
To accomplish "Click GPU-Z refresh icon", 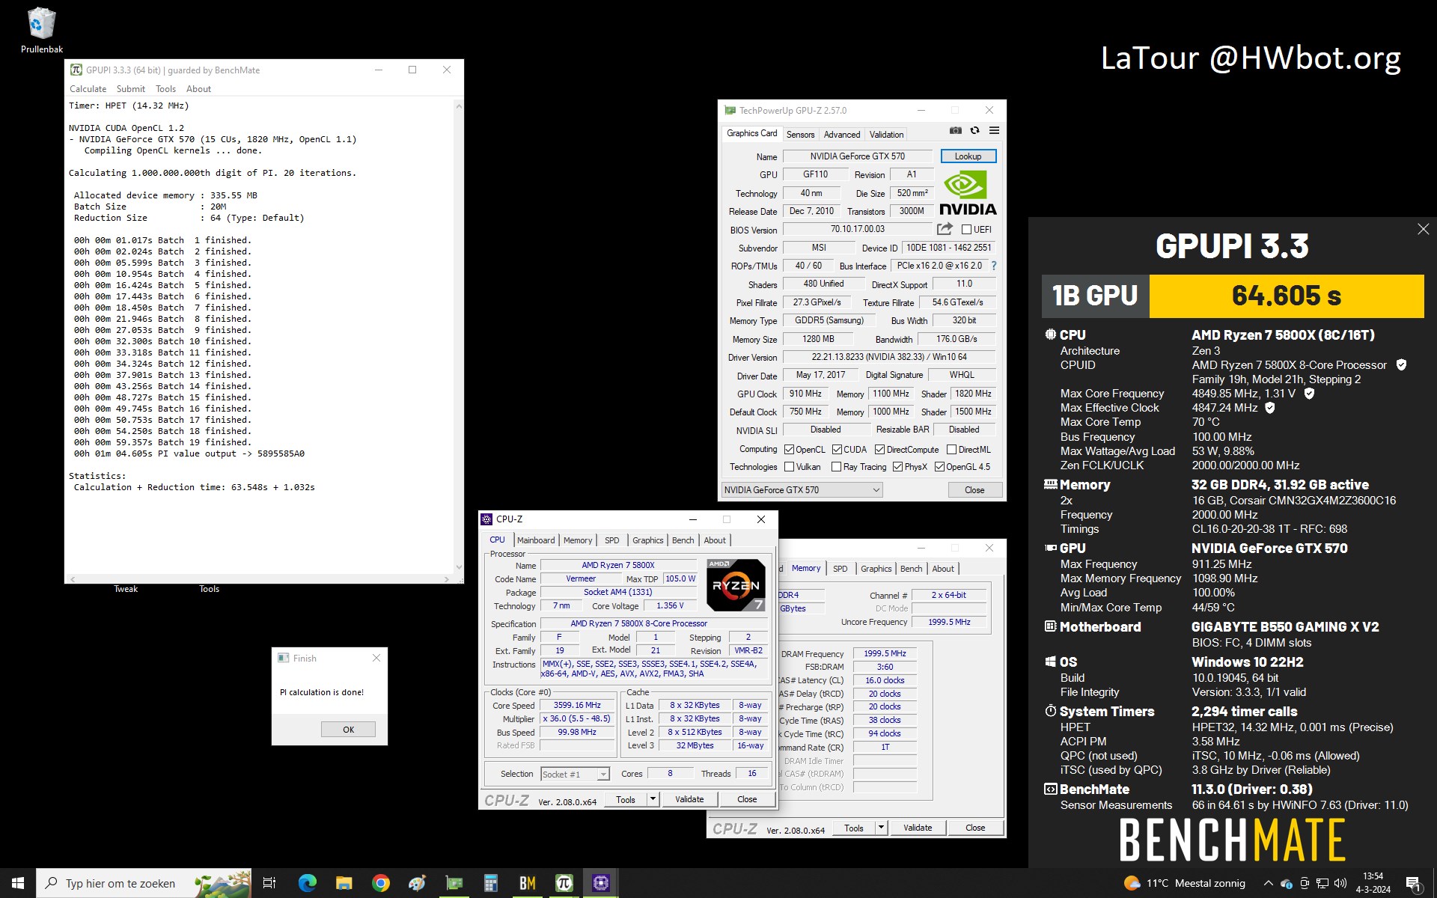I will pos(974,130).
